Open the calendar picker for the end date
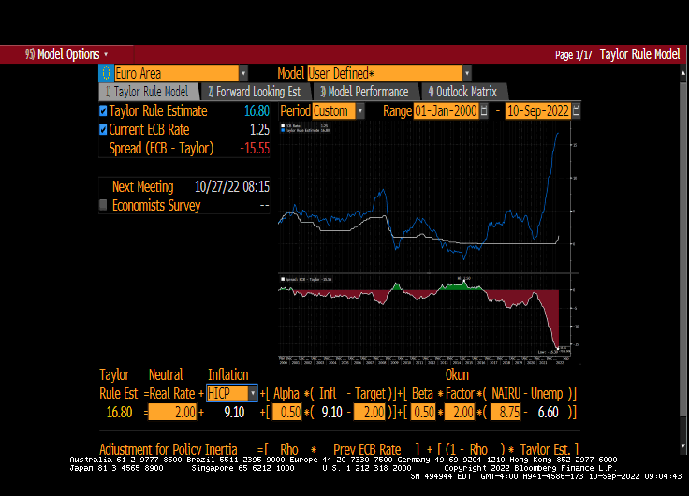This screenshot has height=496, width=689. 576,111
